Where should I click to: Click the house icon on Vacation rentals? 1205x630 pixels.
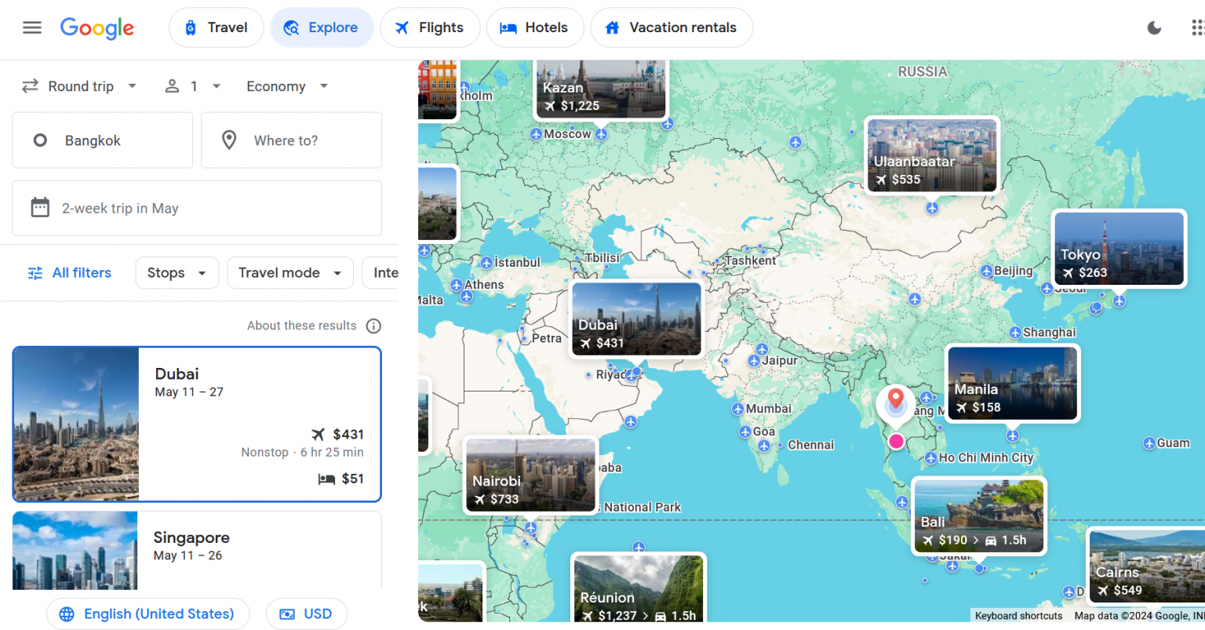click(612, 27)
